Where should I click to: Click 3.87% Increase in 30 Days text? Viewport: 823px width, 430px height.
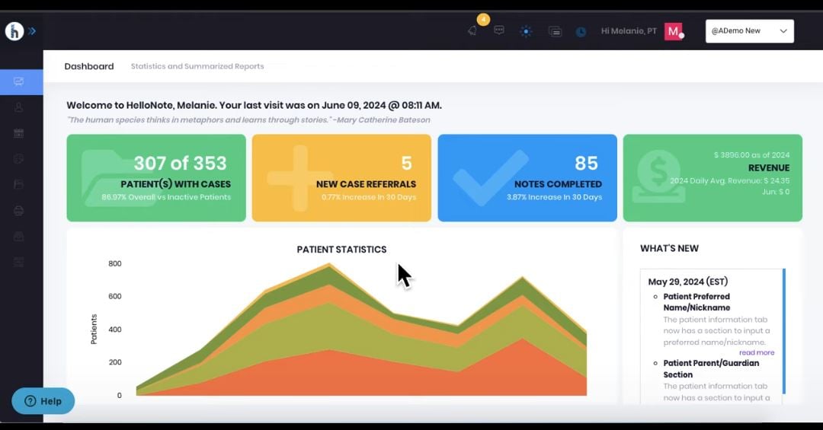[554, 197]
